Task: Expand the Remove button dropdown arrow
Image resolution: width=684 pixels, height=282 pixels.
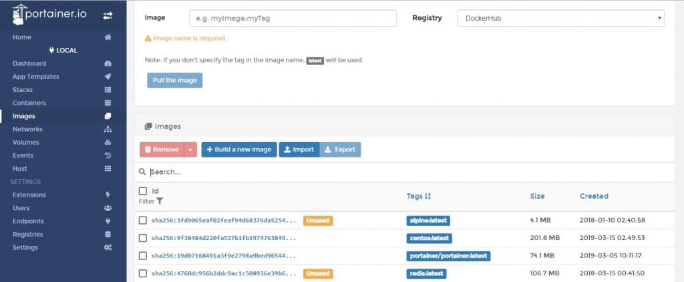Action: pos(190,150)
